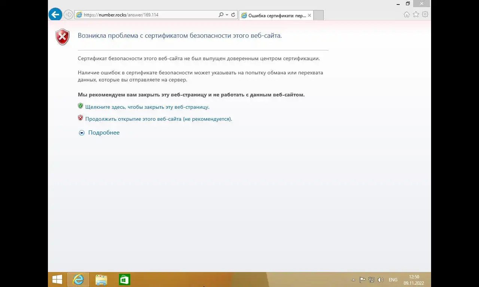Open the Home page icon
This screenshot has width=479, height=287.
coord(407,15)
